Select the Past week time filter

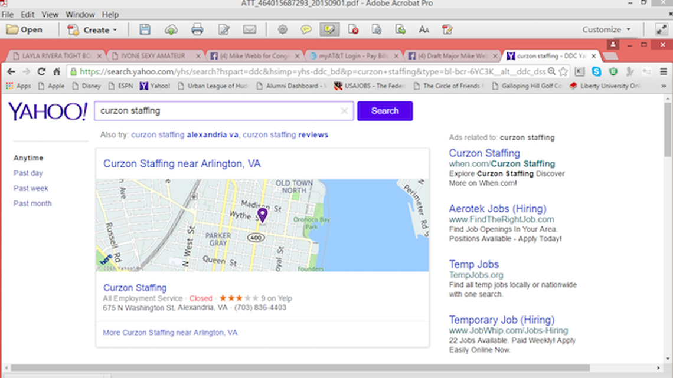tap(30, 188)
